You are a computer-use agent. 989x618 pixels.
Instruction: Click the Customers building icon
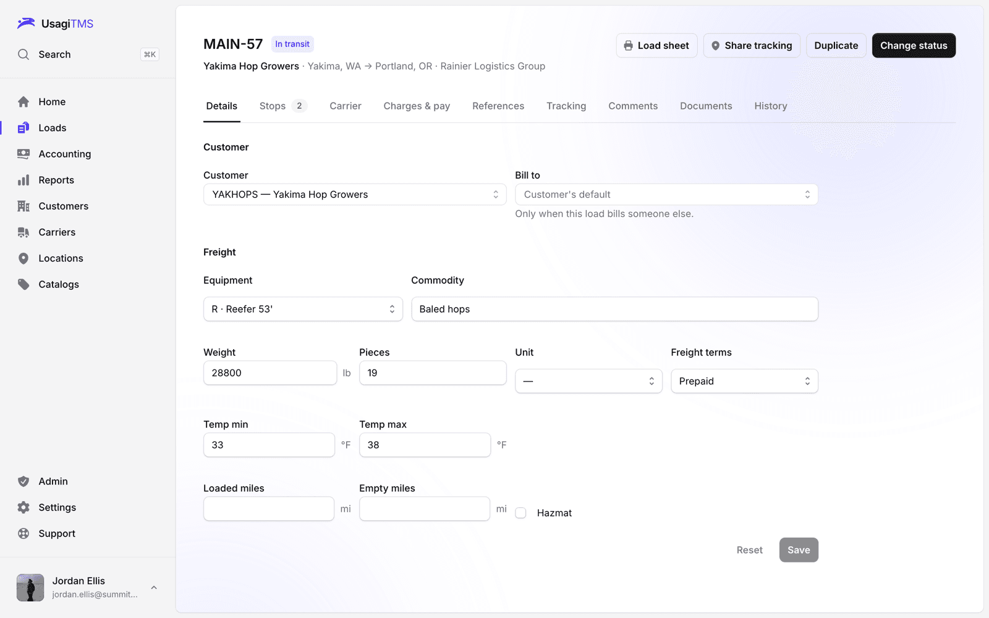[23, 206]
